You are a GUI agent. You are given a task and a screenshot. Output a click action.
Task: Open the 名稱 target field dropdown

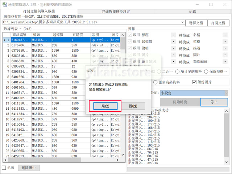225,35
